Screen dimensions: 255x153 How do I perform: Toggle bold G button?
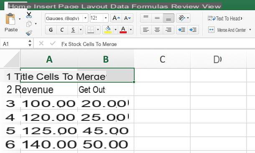pyautogui.click(x=51, y=30)
